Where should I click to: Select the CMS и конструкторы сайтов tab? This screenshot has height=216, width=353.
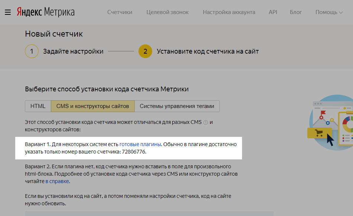click(92, 106)
